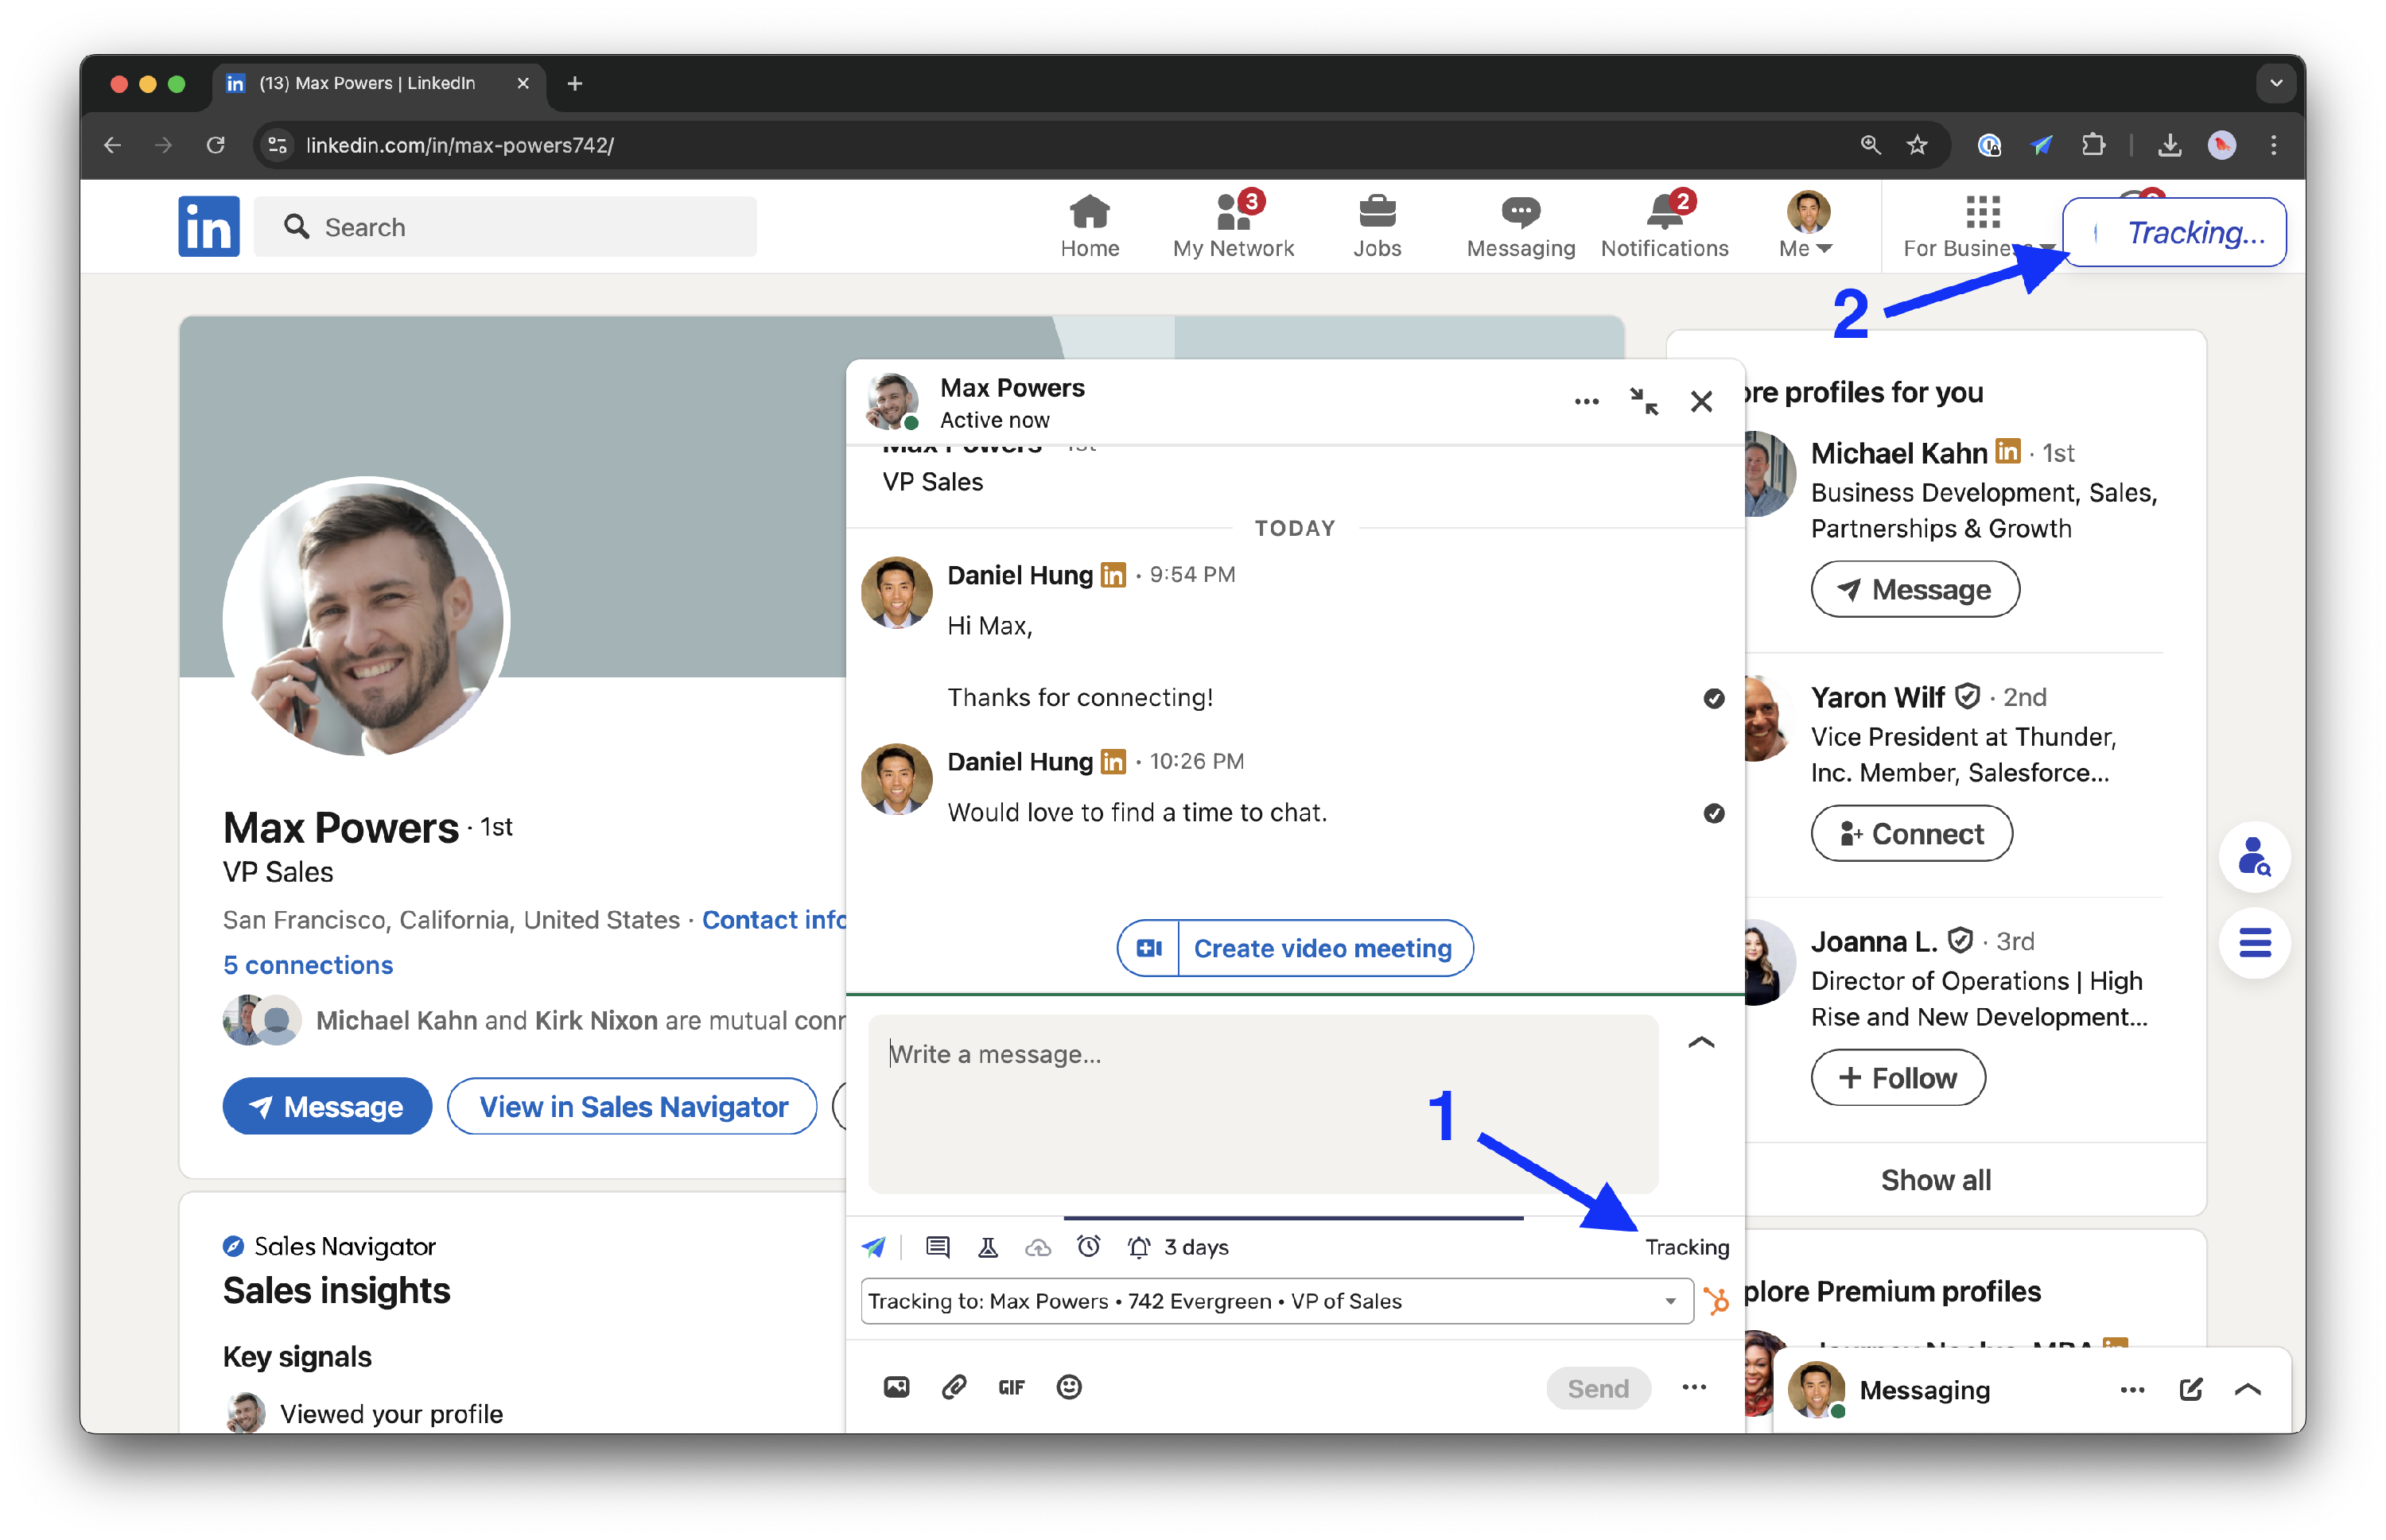Click the browser back arrow
Image resolution: width=2386 pixels, height=1540 pixels.
click(x=112, y=145)
